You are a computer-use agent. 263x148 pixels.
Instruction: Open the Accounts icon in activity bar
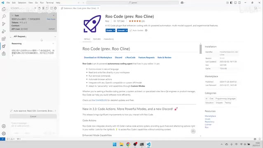point(4,126)
